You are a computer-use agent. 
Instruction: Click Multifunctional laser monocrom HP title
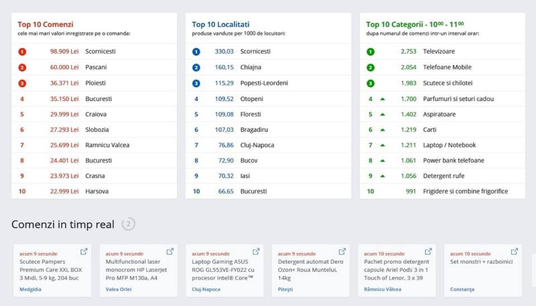click(137, 270)
